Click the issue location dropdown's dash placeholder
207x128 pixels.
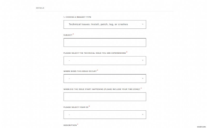(69, 79)
